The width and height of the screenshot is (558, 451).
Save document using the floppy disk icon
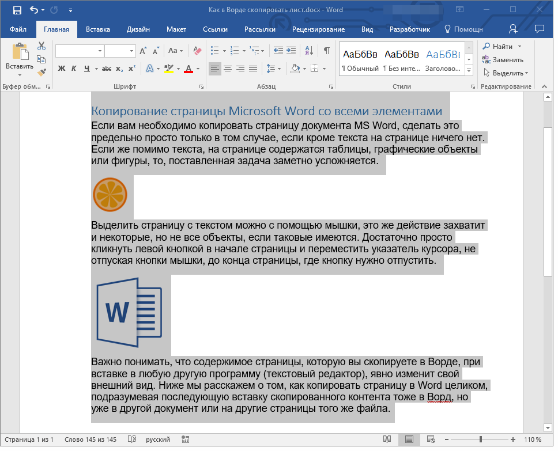tap(17, 10)
